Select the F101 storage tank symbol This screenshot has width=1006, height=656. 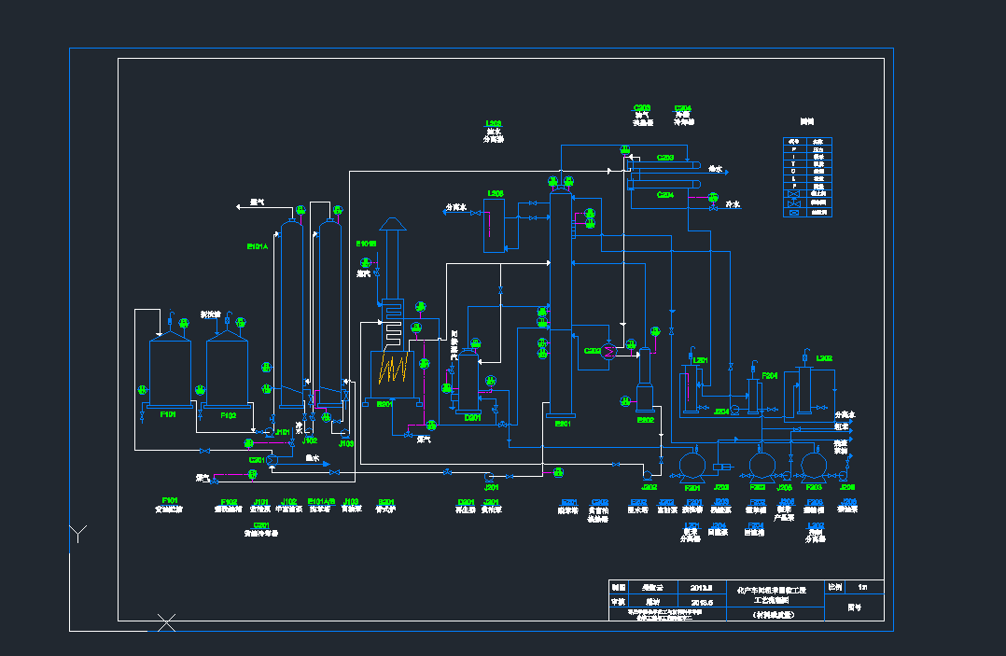(170, 373)
